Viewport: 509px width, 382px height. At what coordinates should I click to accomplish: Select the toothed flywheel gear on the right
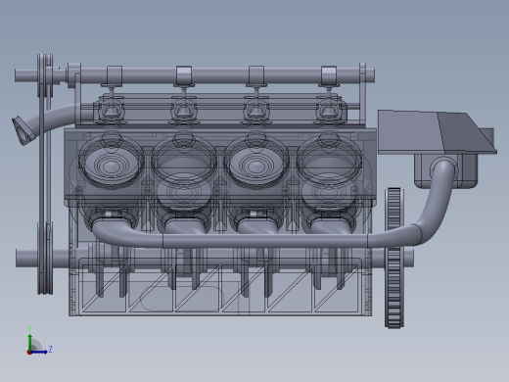(x=394, y=258)
